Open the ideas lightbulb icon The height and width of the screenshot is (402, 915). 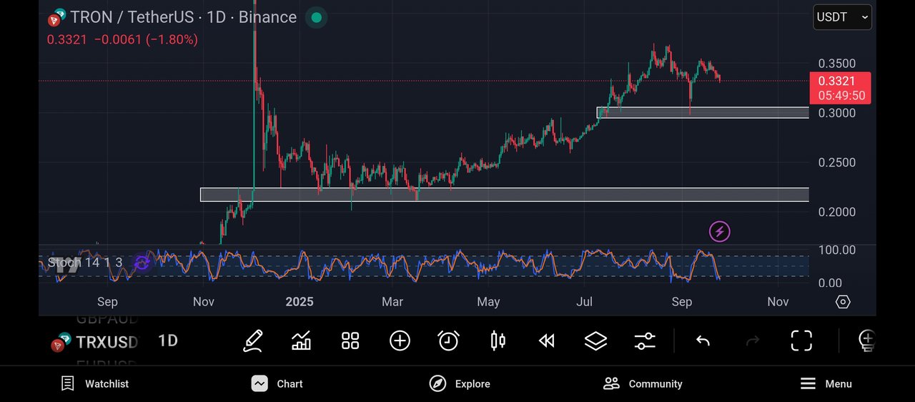click(x=866, y=340)
